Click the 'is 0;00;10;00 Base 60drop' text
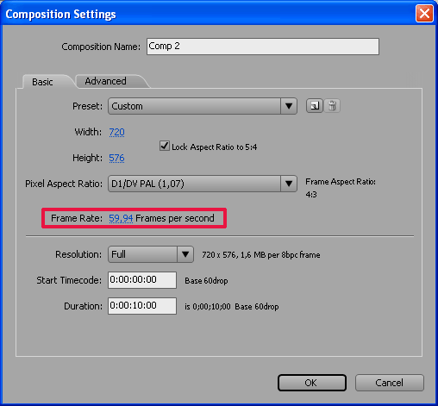The width and height of the screenshot is (438, 406). click(232, 307)
